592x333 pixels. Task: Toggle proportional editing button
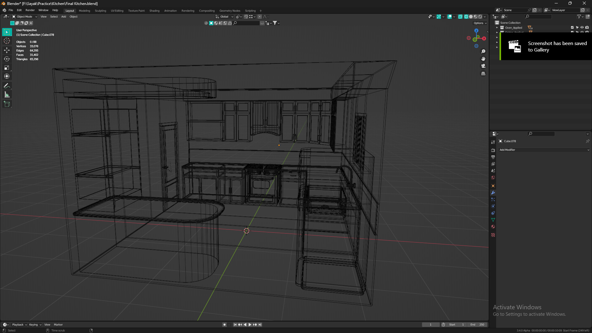coord(260,17)
